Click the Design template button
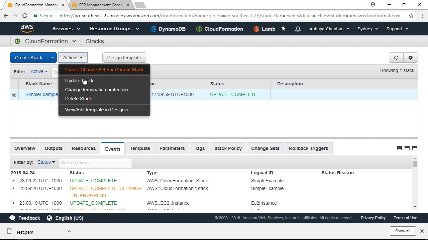Image resolution: width=428 pixels, height=240 pixels. coord(124,58)
